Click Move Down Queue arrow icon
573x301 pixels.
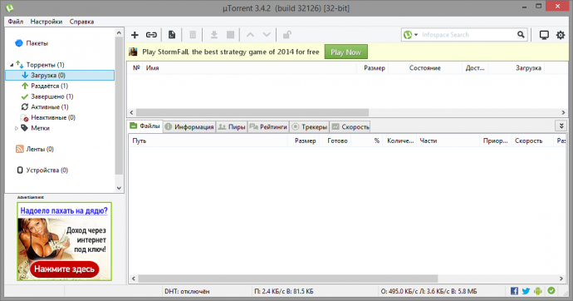point(267,35)
